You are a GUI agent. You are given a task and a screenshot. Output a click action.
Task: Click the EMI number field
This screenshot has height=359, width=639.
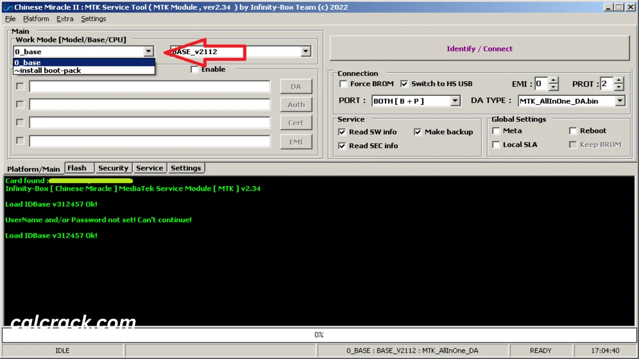(541, 84)
